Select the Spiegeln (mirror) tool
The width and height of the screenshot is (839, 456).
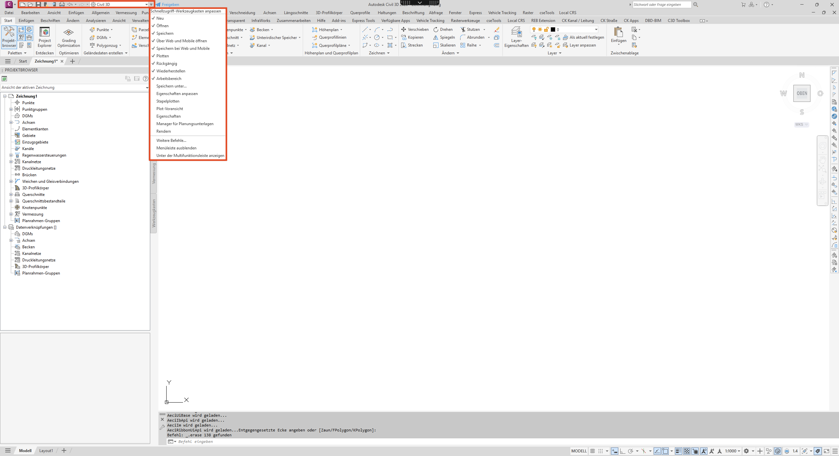pyautogui.click(x=444, y=37)
